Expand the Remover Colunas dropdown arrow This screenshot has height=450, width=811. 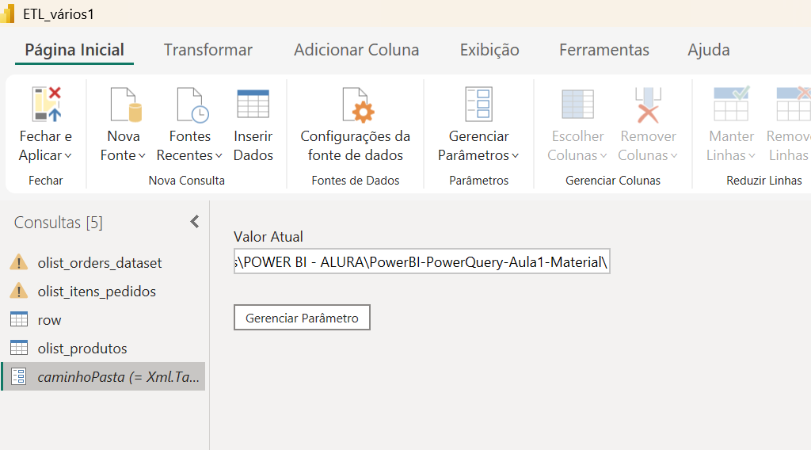pyautogui.click(x=674, y=156)
